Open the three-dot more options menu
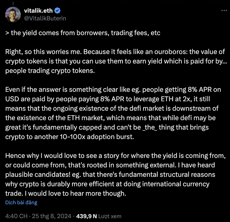Viewport: 230px width, 222px height. click(224, 10)
